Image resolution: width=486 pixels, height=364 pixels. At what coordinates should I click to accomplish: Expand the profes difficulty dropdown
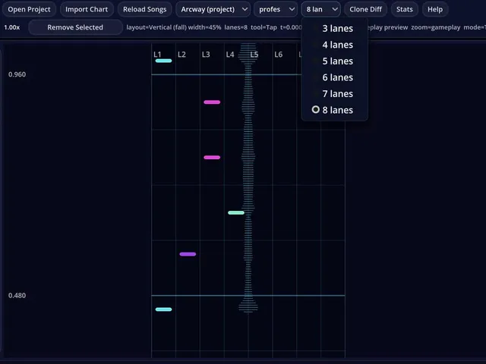coord(276,9)
